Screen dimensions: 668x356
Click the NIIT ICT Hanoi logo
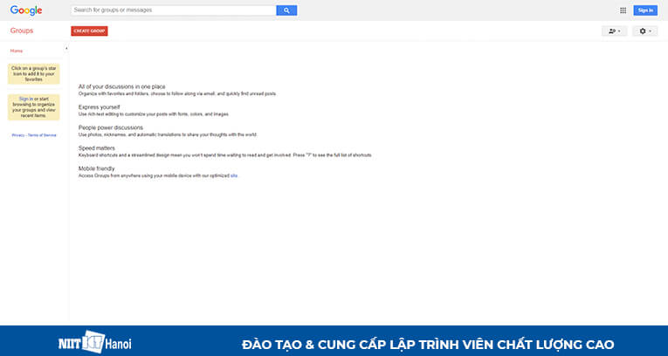pyautogui.click(x=95, y=342)
